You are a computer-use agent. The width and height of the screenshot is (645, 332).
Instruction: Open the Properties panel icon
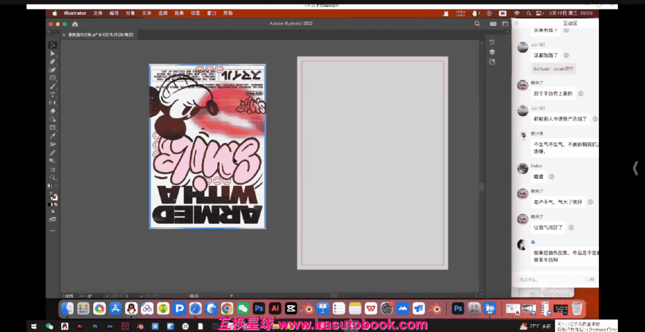pyautogui.click(x=492, y=42)
